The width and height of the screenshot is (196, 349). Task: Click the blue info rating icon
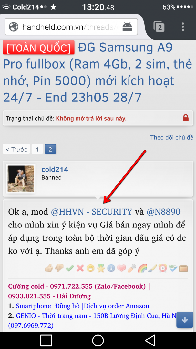click(111, 268)
